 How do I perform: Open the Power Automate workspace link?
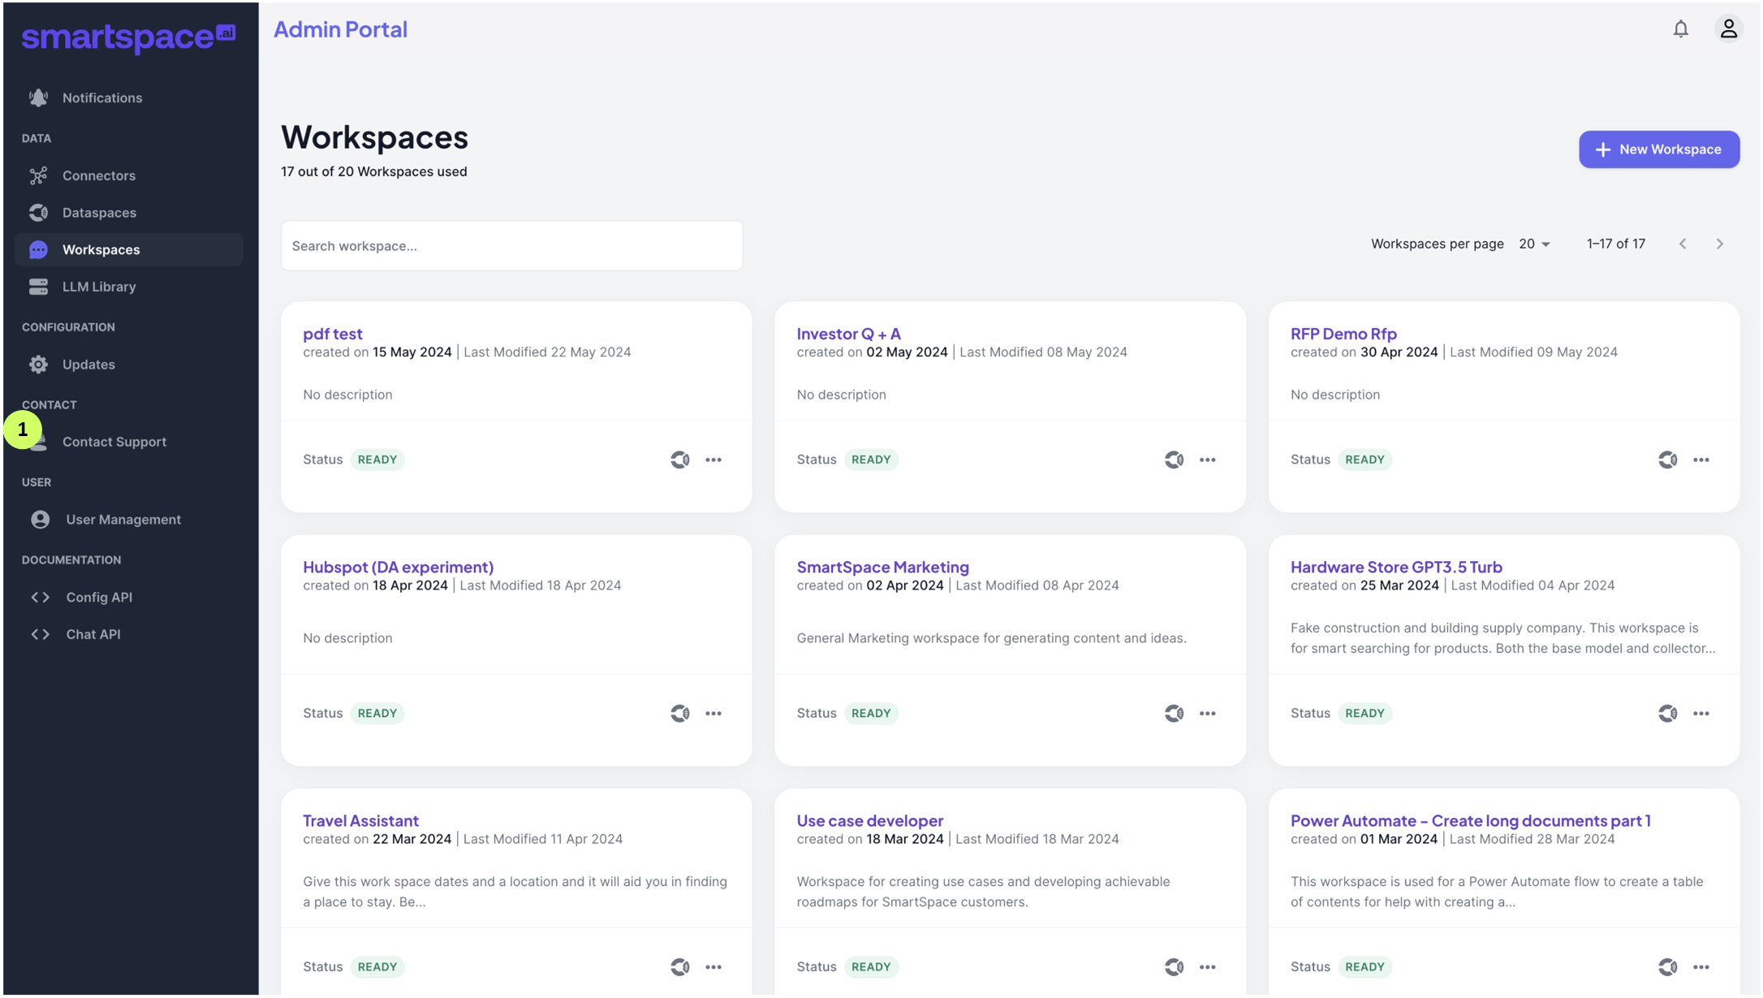(1470, 820)
